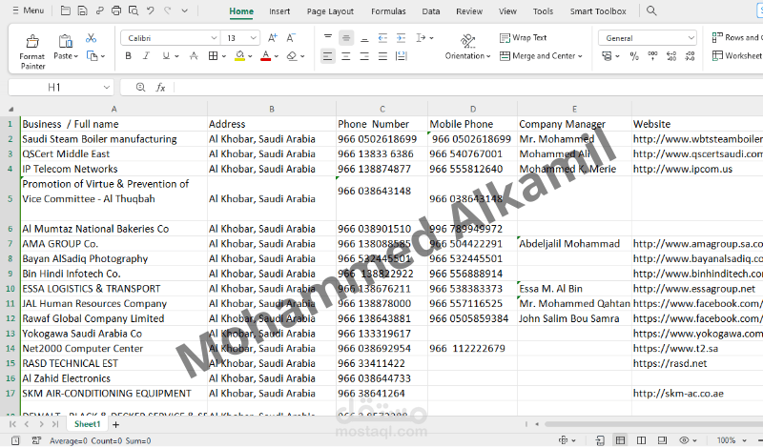
Task: Click the Name Box showing H1
Action: (61, 87)
